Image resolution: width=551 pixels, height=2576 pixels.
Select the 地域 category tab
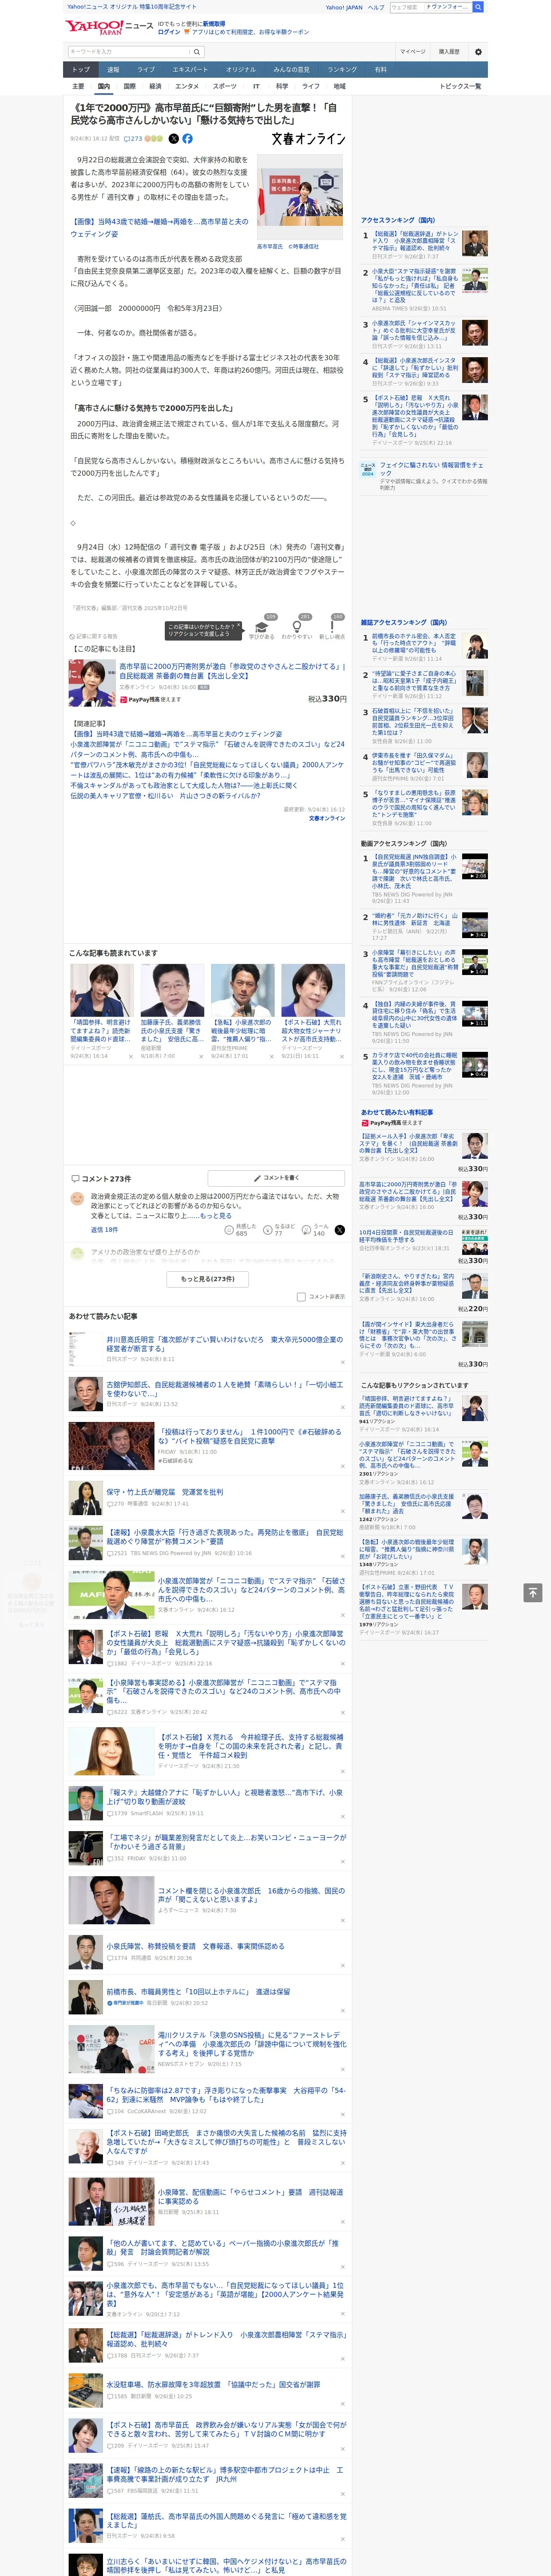tap(340, 86)
